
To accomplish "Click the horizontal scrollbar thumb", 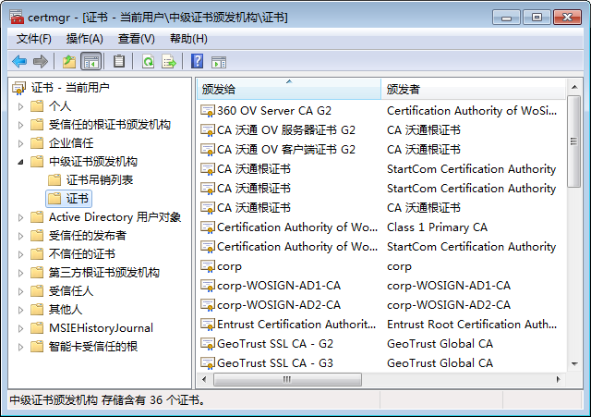I will pos(287,379).
